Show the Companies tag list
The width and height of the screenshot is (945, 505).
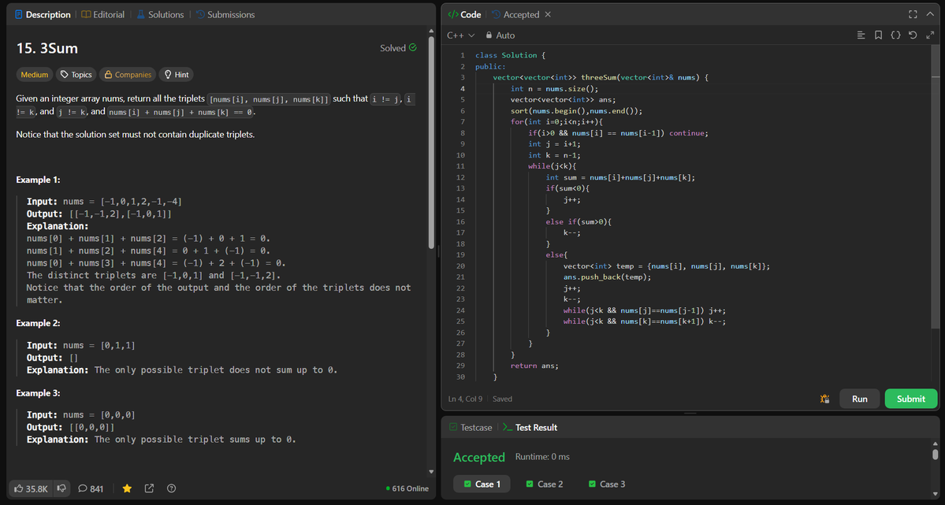click(128, 75)
